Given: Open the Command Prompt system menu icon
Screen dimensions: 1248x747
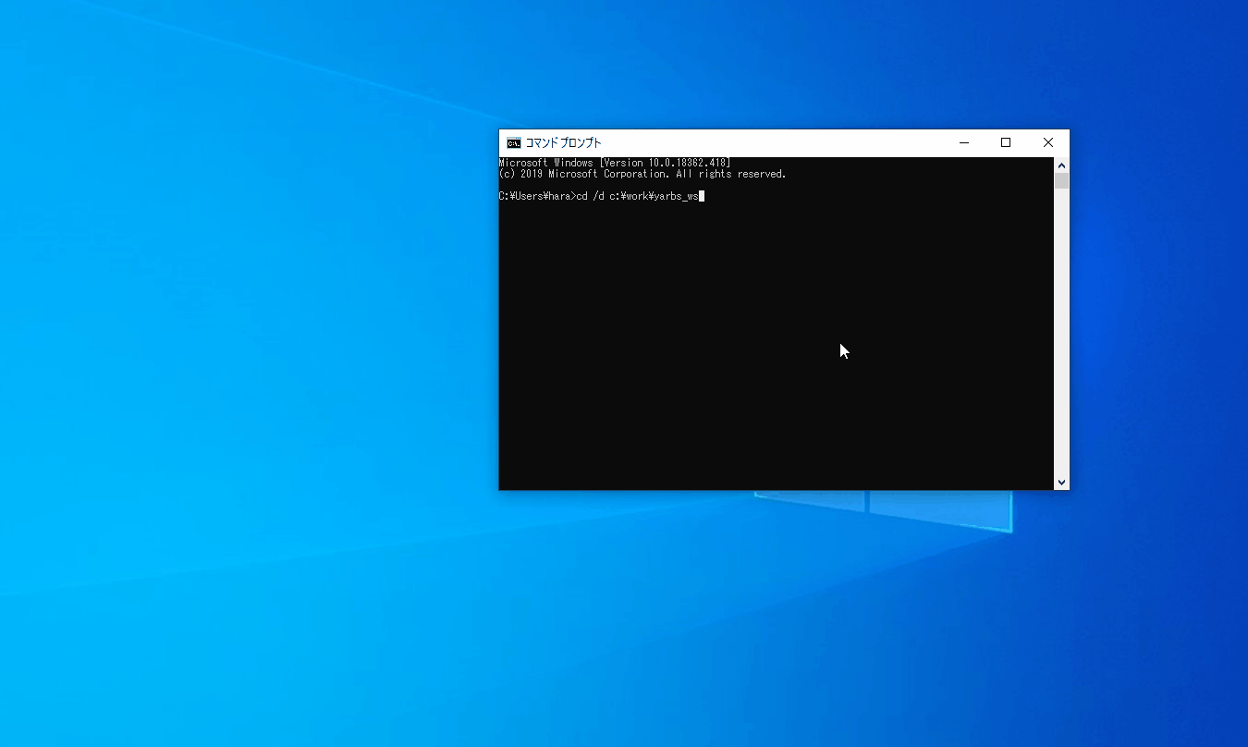Looking at the screenshot, I should point(513,142).
